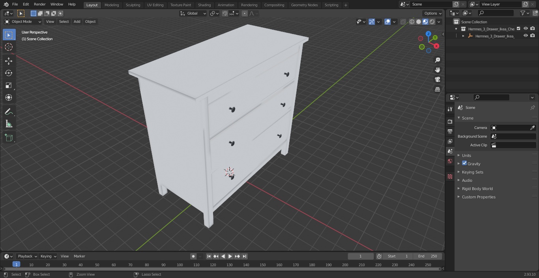Click the Z axis navigation gizmo
This screenshot has width=539, height=278.
point(429,34)
